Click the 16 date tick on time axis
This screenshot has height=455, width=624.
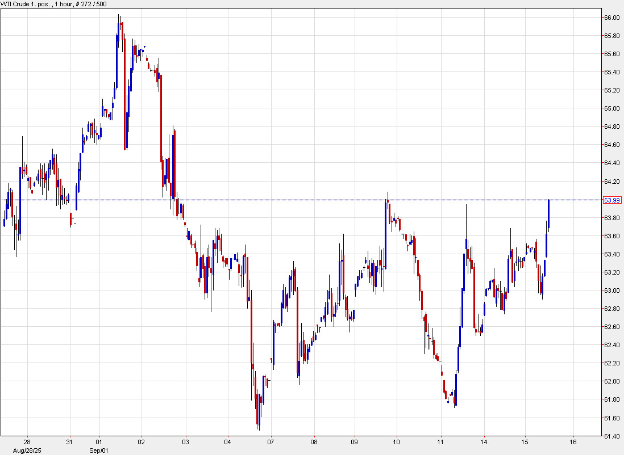pos(573,442)
